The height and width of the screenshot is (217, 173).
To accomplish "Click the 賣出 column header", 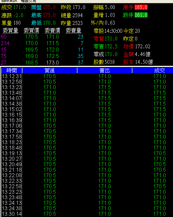I will tap(104, 70).
